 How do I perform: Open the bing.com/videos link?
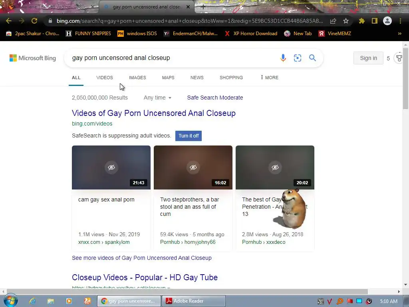click(x=92, y=124)
